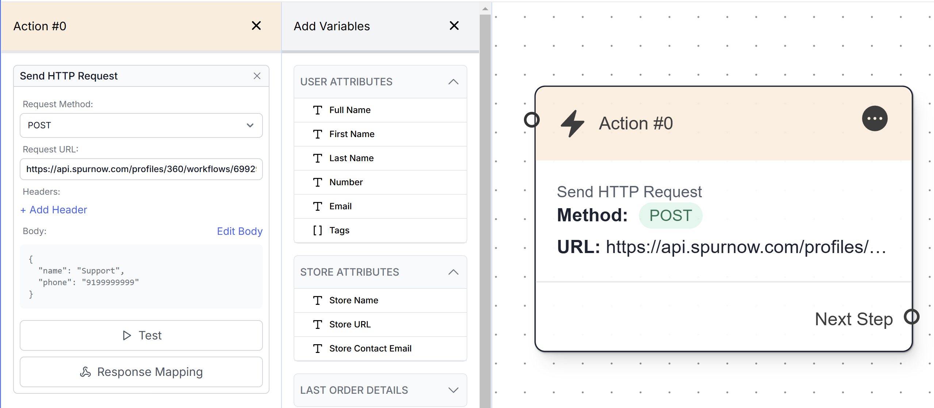
Task: Click the Add Header link
Action: 54,210
